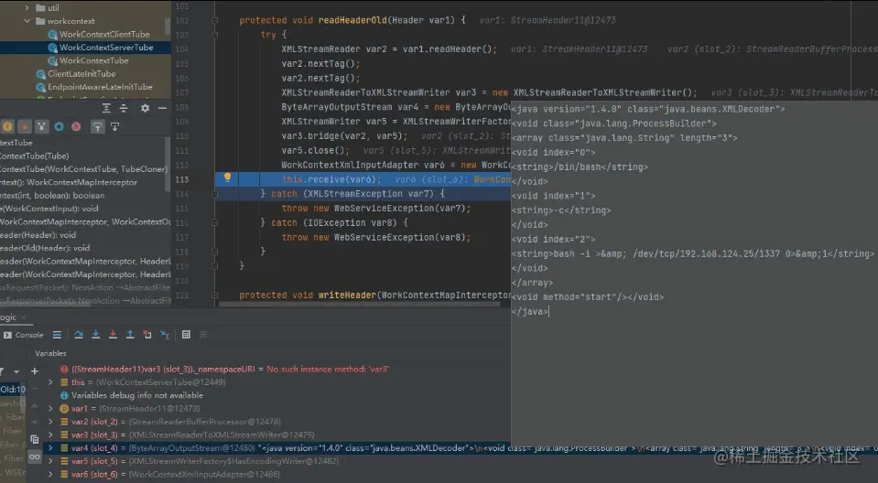Viewport: 878px width, 483px height.
Task: Move watch down with down arrow
Action: (35, 422)
